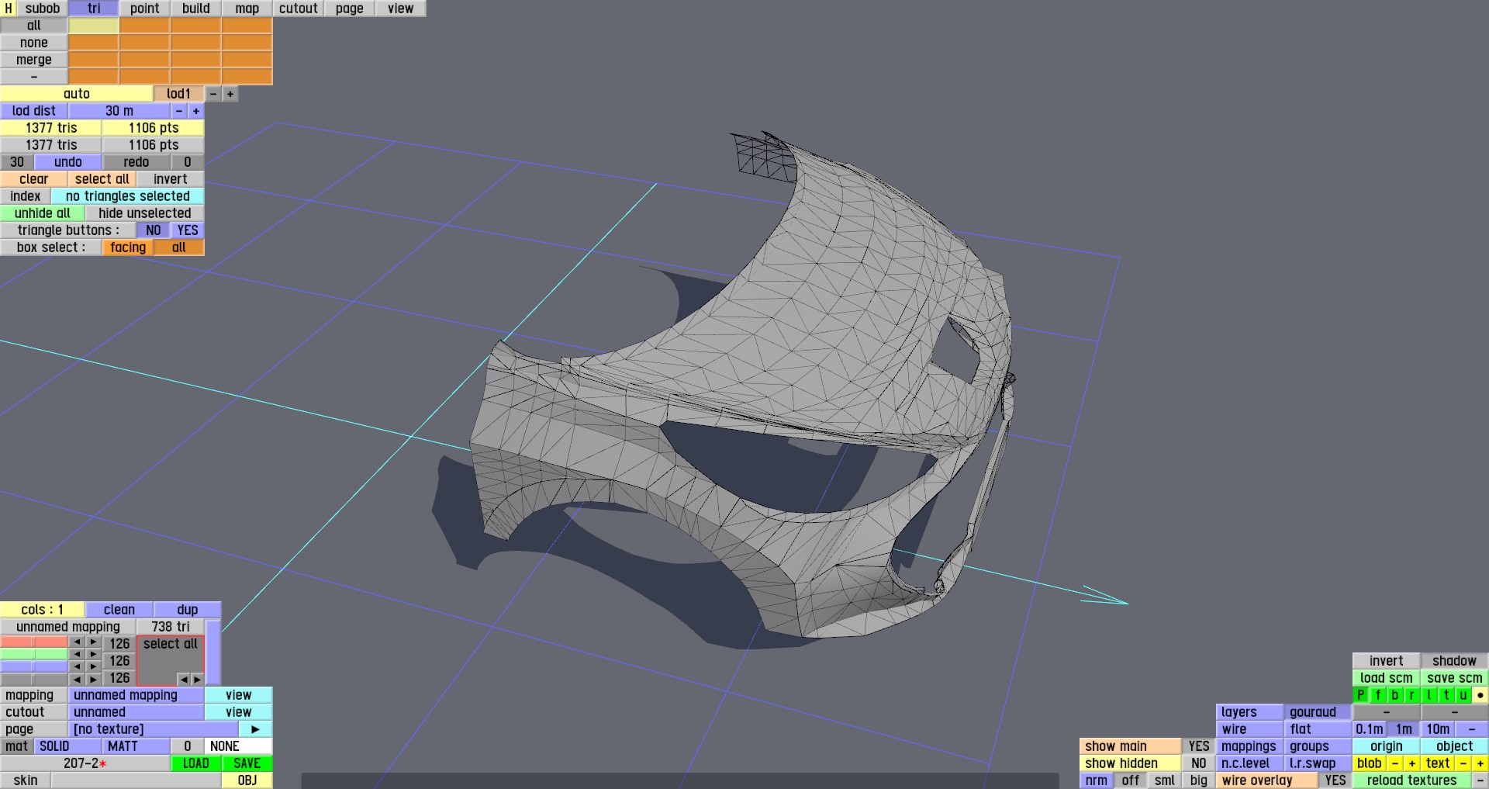
Task: Click the right arrow in the select all box
Action: point(197,679)
